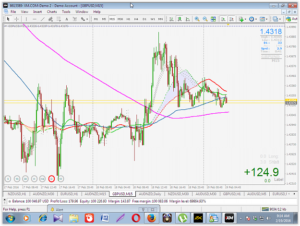
Task: Toggle chart Auto Scroll
Action: [x=223, y=19]
